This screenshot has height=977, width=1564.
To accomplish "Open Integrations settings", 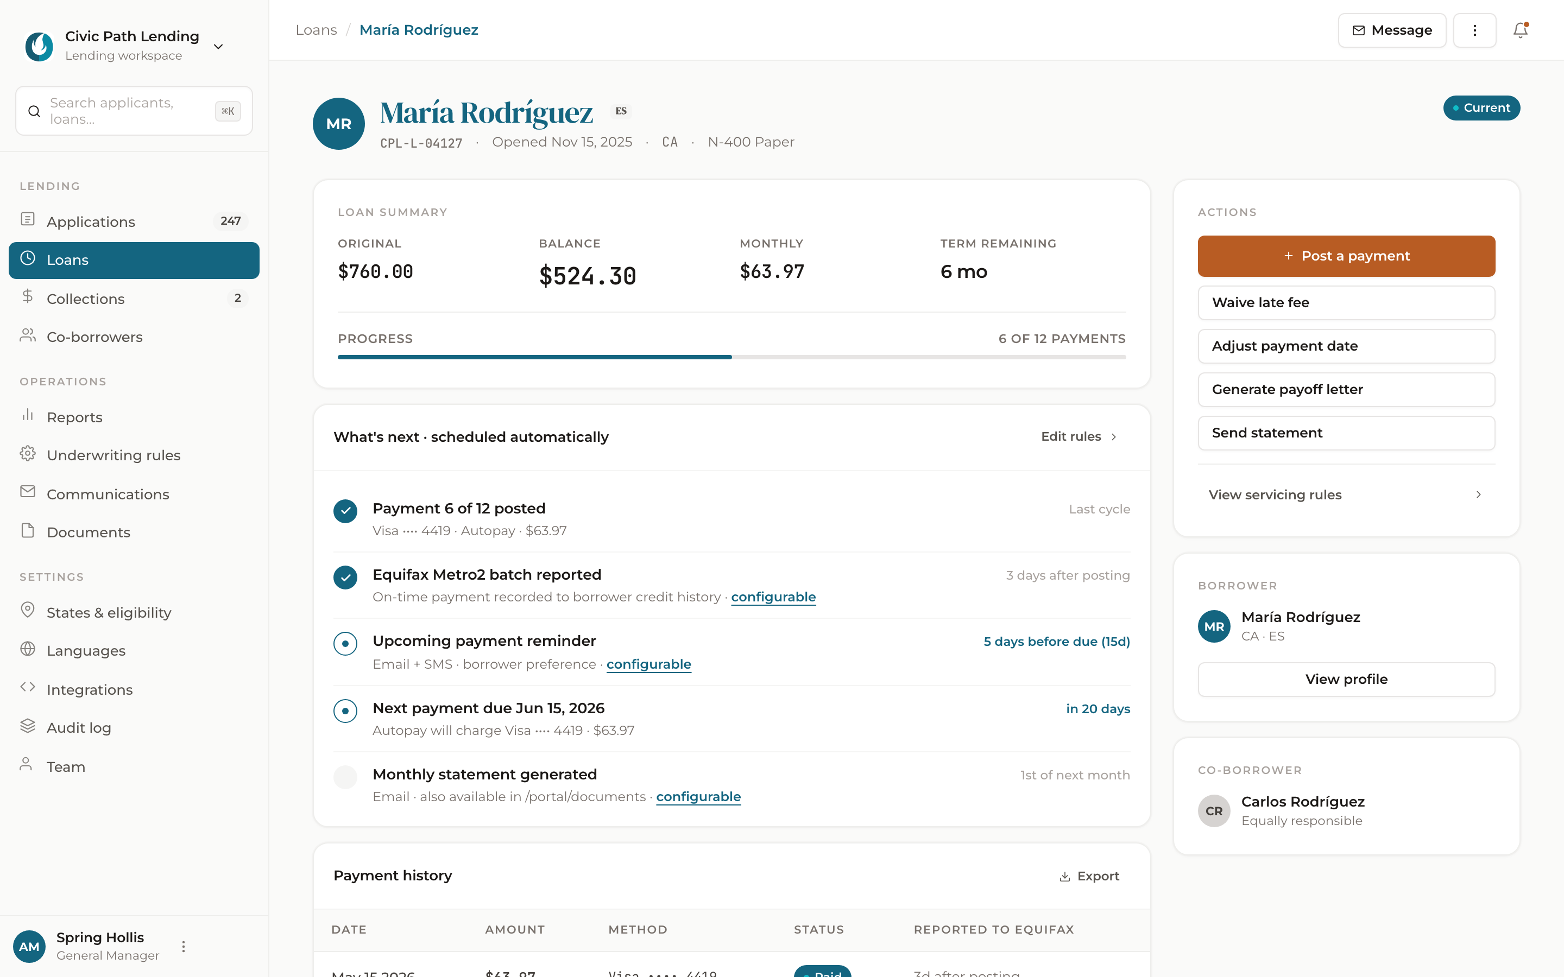I will tap(134, 689).
